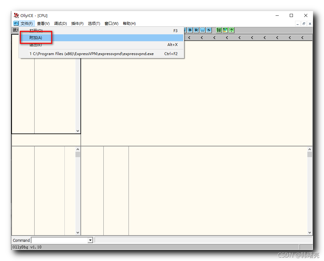Click the OllyICE title bar app icon
Image resolution: width=324 pixels, height=261 pixels.
click(16, 15)
